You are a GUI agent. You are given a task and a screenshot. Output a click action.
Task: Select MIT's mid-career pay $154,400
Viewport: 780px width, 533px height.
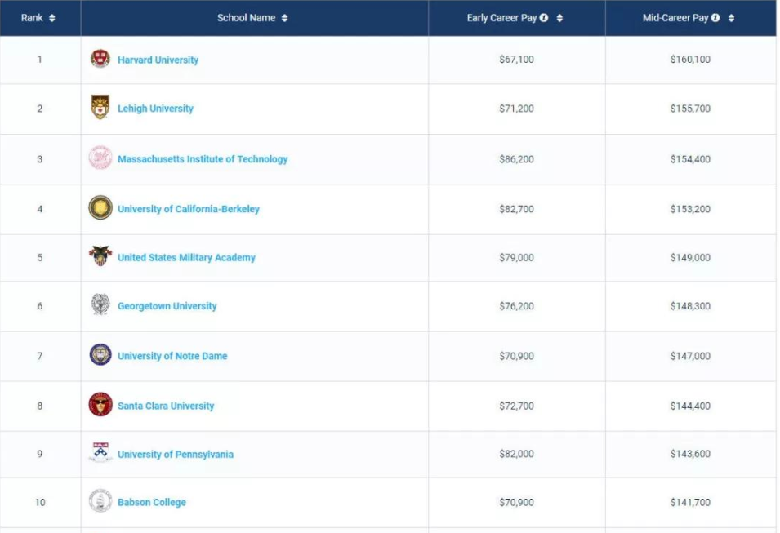click(x=690, y=159)
